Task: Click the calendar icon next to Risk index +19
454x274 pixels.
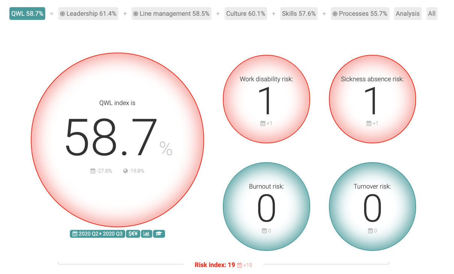Action: click(240, 265)
